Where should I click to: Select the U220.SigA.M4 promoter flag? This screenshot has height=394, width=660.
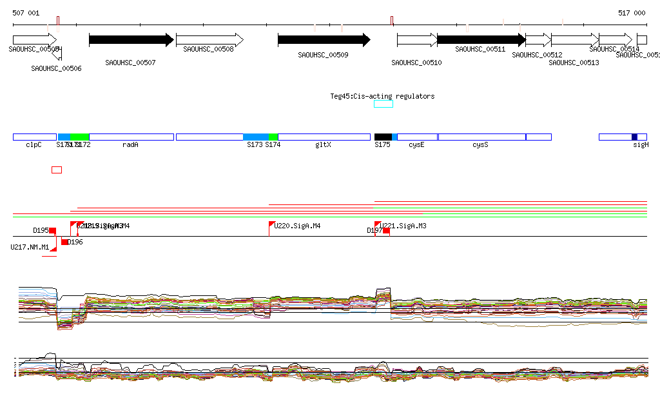click(x=272, y=224)
